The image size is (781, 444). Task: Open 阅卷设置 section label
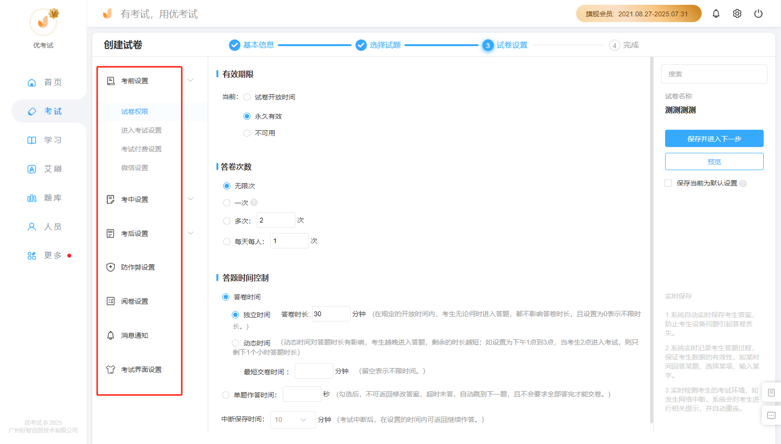(x=135, y=301)
